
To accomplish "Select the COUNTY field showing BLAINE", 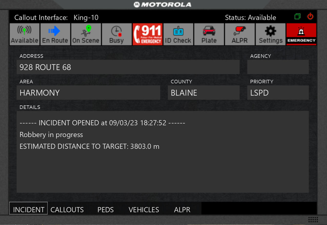I will click(x=203, y=93).
